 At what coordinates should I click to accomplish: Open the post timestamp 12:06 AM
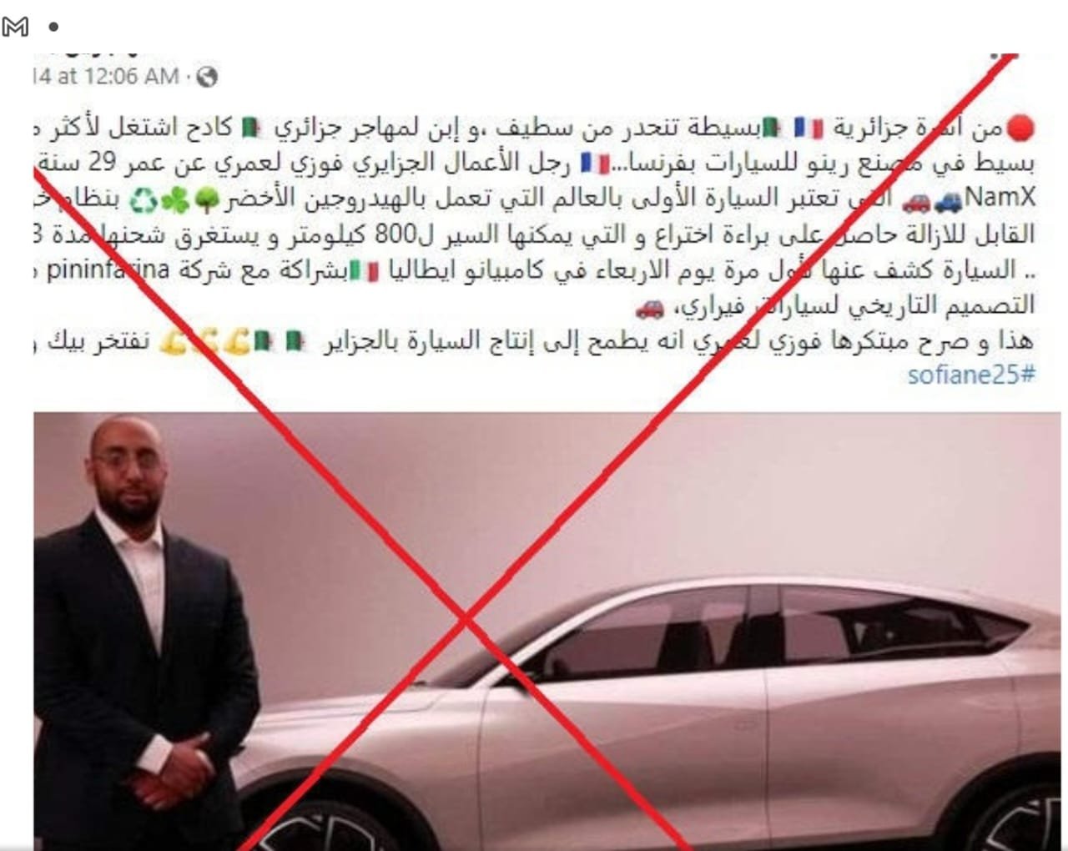click(132, 76)
